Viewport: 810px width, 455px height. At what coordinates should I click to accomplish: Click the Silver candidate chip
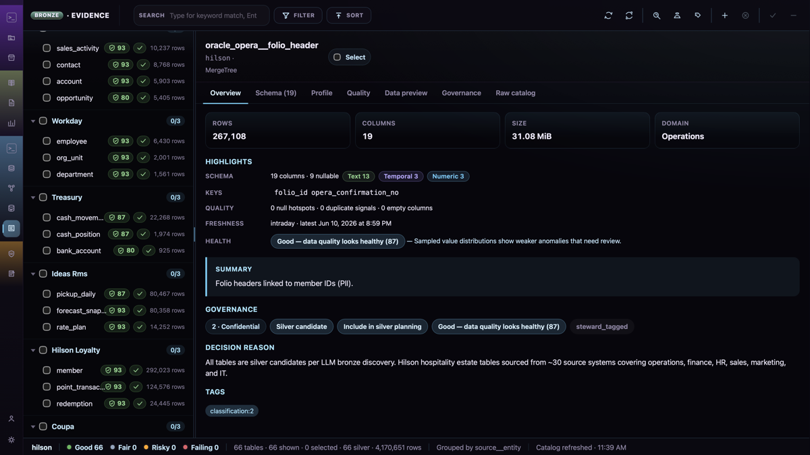click(302, 327)
